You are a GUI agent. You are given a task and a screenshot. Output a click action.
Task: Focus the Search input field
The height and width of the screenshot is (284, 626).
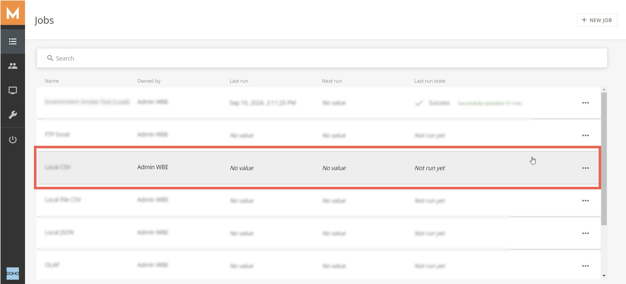tap(322, 58)
